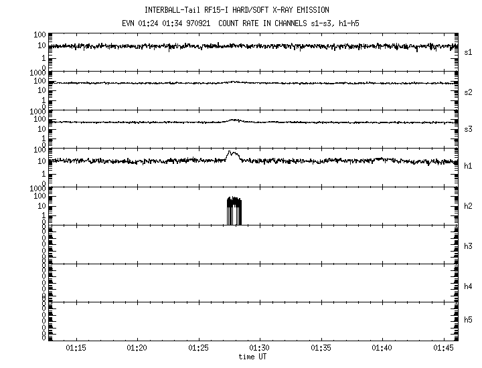Select the 01:30 time tick label
This screenshot has height=368, width=482.
tap(260, 349)
